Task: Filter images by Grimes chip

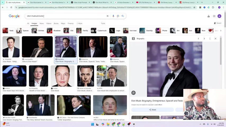Action: tap(38, 31)
